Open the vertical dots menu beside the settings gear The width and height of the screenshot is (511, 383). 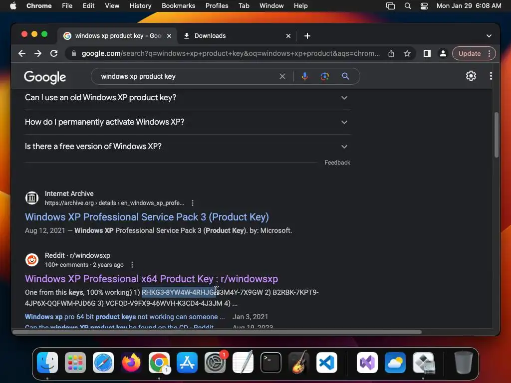[x=491, y=76]
